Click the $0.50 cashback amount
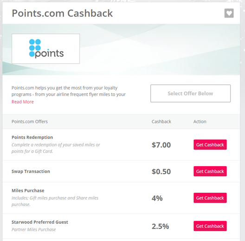Screen dimensions: 245x241 (x=161, y=171)
